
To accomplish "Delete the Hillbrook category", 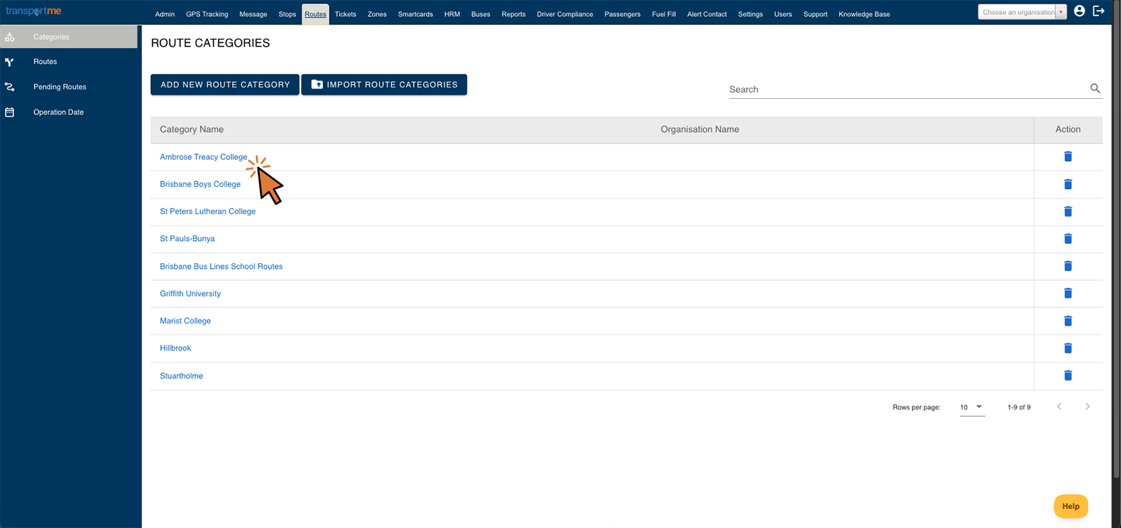I will coord(1068,348).
